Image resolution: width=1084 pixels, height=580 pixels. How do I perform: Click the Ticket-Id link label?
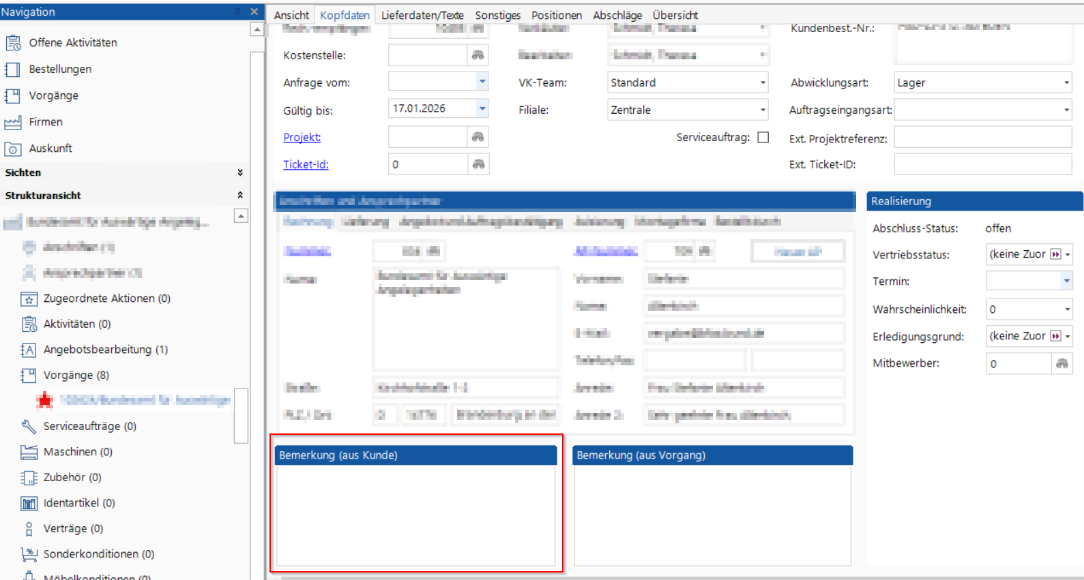(x=306, y=164)
